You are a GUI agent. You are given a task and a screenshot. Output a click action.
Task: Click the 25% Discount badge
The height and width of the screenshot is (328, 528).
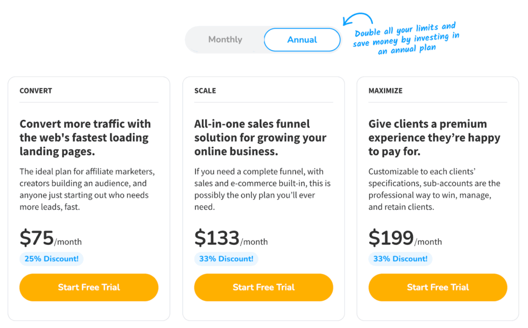pyautogui.click(x=52, y=259)
